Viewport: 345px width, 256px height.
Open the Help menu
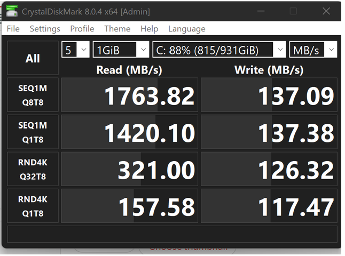click(149, 29)
